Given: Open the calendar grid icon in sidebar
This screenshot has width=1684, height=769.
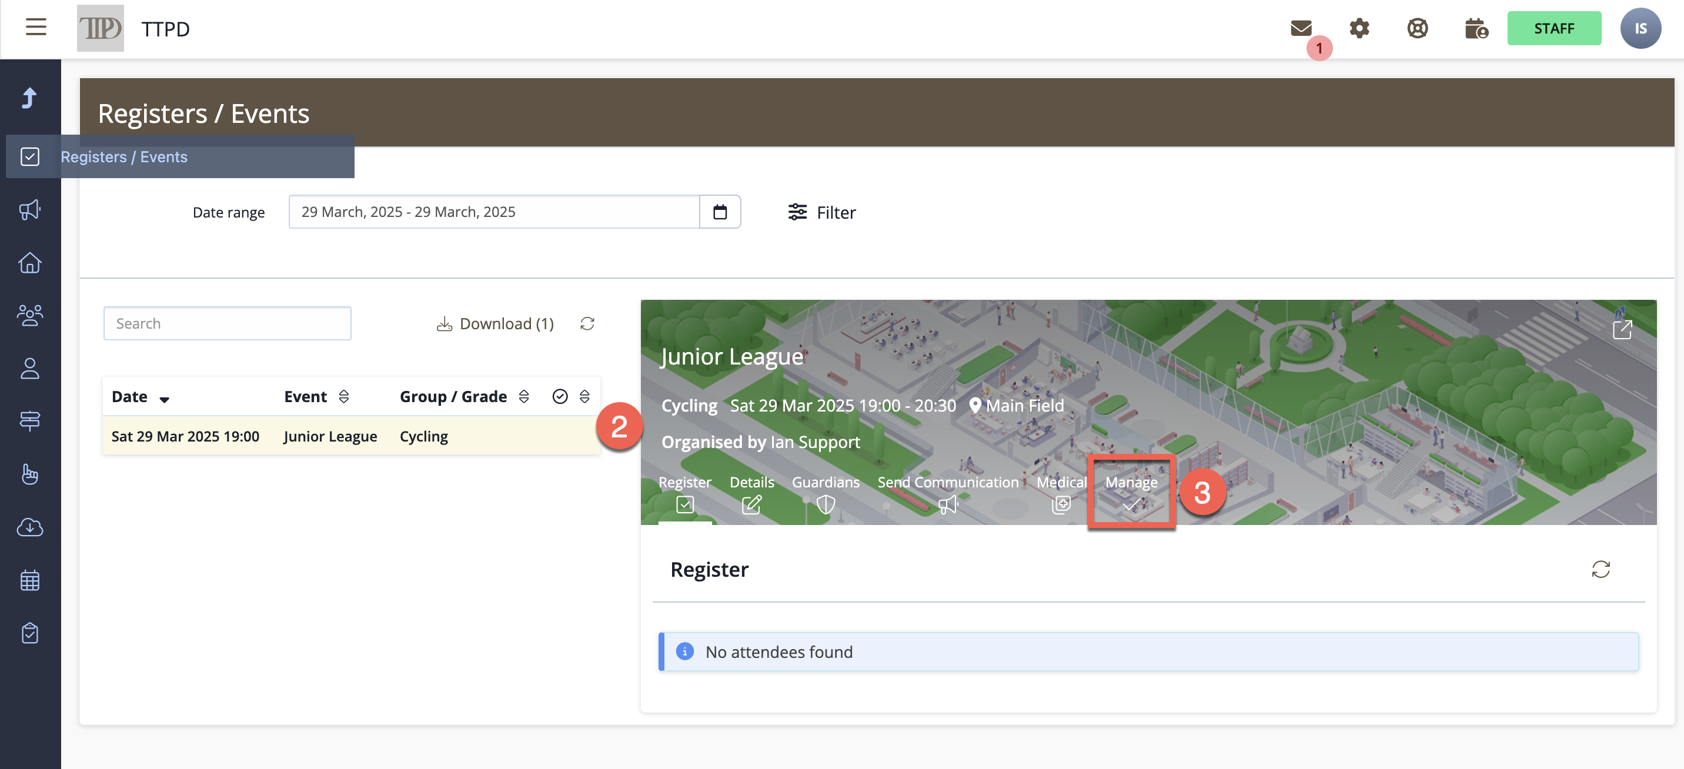Looking at the screenshot, I should click(30, 580).
